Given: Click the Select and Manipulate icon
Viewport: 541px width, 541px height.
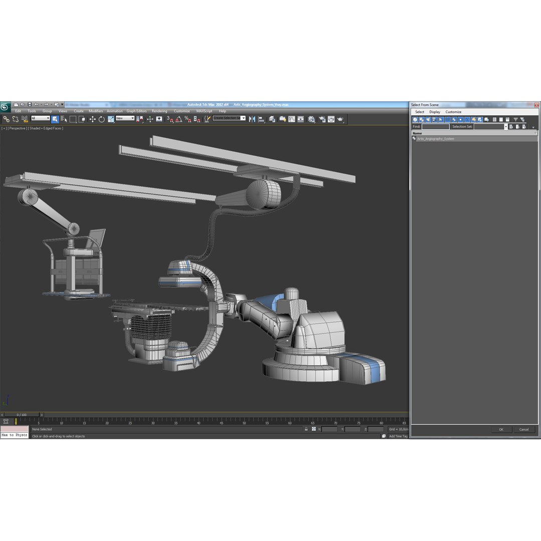Looking at the screenshot, I should 150,119.
